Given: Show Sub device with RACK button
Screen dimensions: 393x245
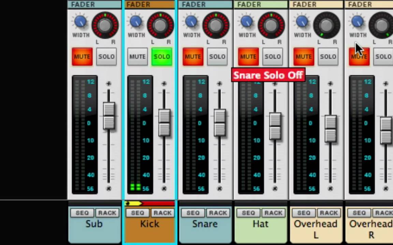Looking at the screenshot, I should pos(107,213).
